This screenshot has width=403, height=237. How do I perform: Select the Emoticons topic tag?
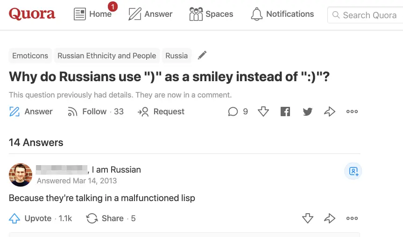pos(30,56)
